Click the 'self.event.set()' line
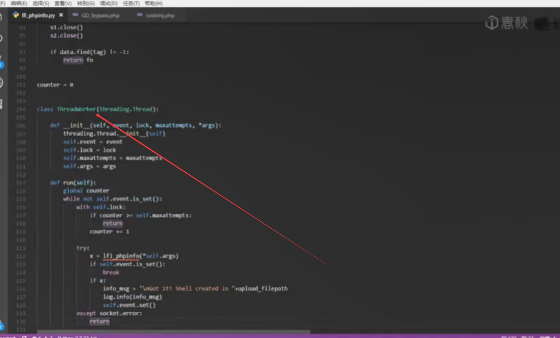The height and width of the screenshot is (338, 560). [x=129, y=305]
